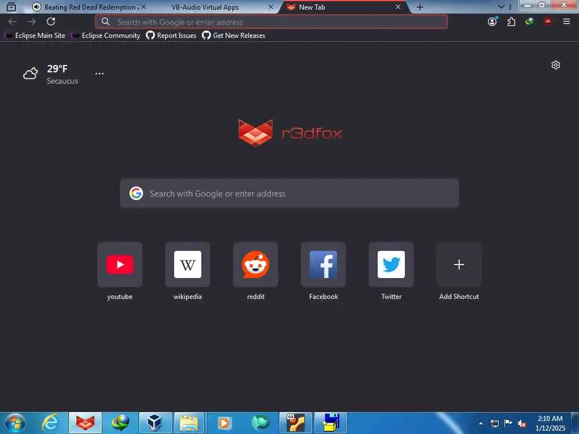Show hidden system tray icons
This screenshot has width=579, height=434.
[481, 423]
